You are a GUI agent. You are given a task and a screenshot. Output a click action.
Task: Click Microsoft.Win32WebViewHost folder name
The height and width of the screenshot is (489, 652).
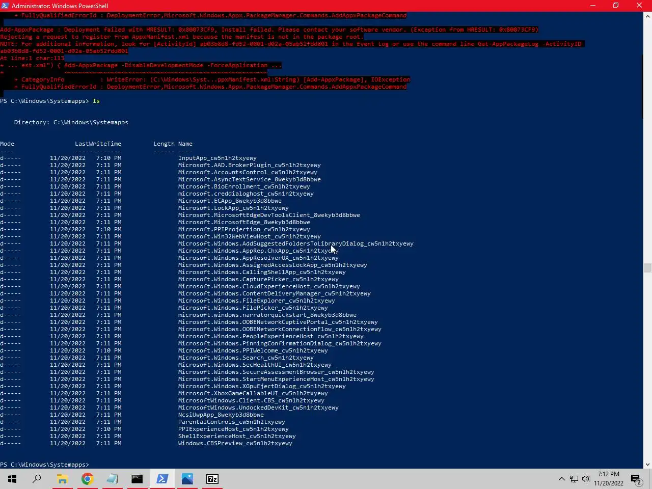pos(250,236)
